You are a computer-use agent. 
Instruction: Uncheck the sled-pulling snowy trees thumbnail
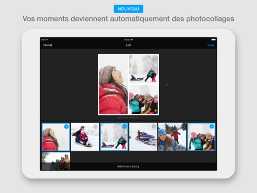click(x=114, y=137)
